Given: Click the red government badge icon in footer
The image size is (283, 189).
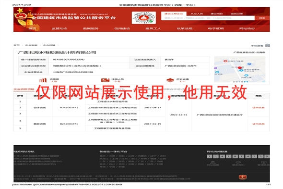Looking at the screenshot, I should 242,177.
